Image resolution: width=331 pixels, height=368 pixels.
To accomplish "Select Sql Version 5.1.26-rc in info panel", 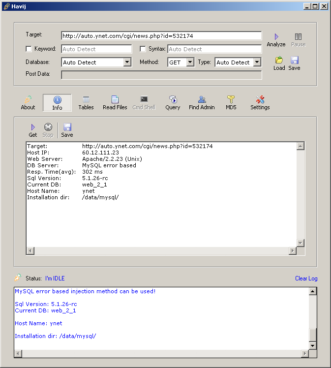I will coord(95,178).
